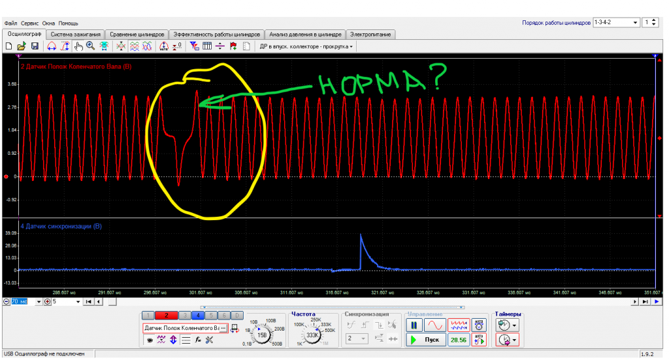Toggle the D digital channel button
The image size is (669, 360).
pyautogui.click(x=237, y=315)
